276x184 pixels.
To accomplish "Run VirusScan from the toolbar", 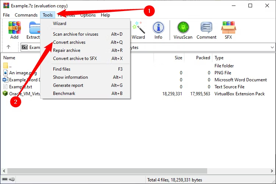I will (183, 30).
